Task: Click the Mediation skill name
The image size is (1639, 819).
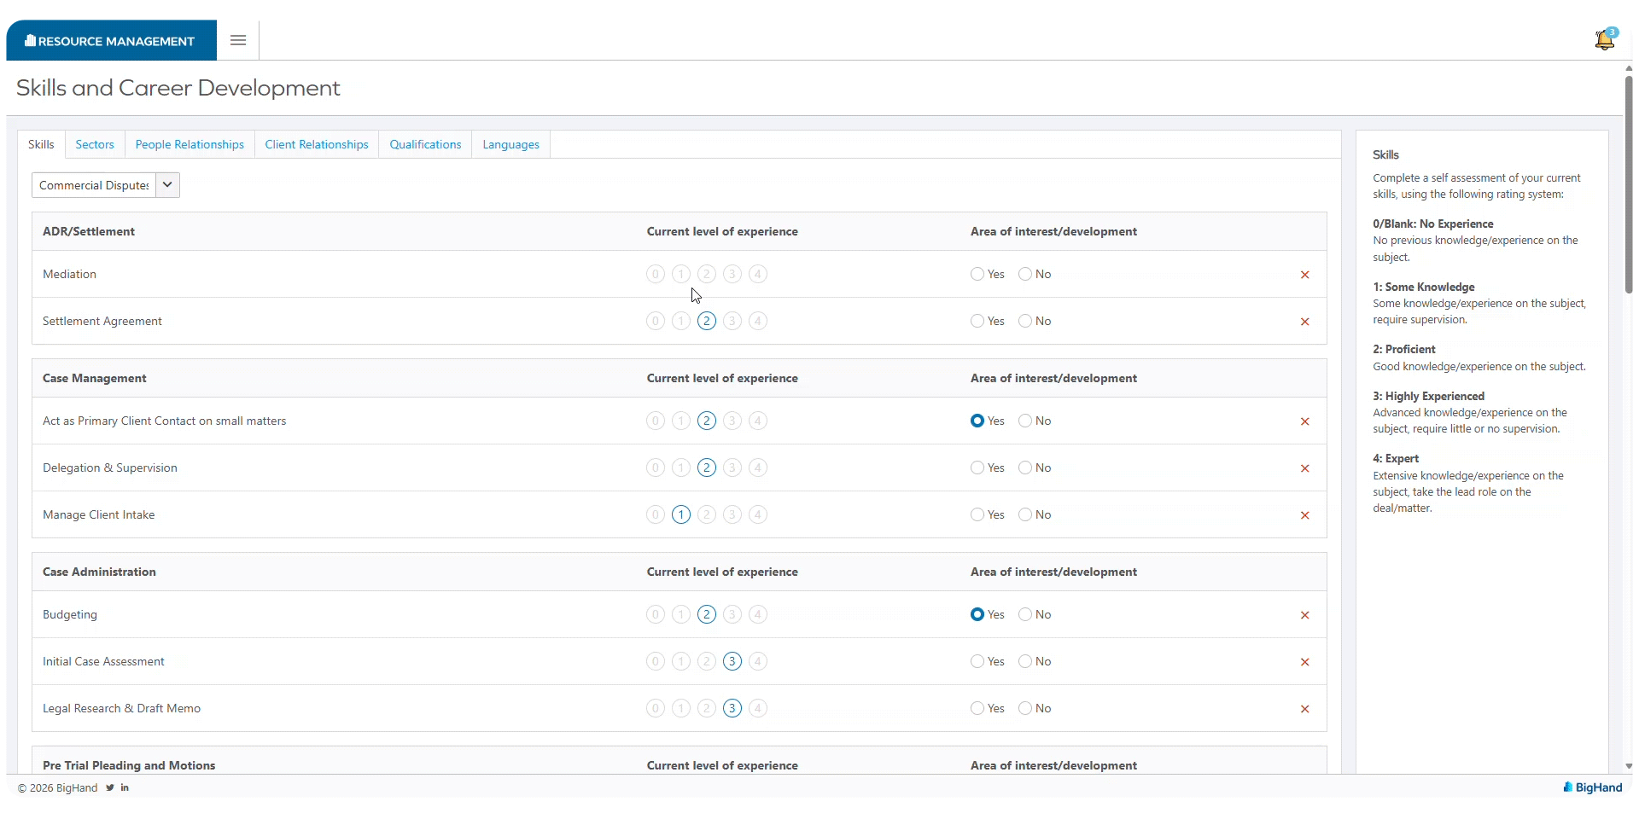Action: [69, 274]
